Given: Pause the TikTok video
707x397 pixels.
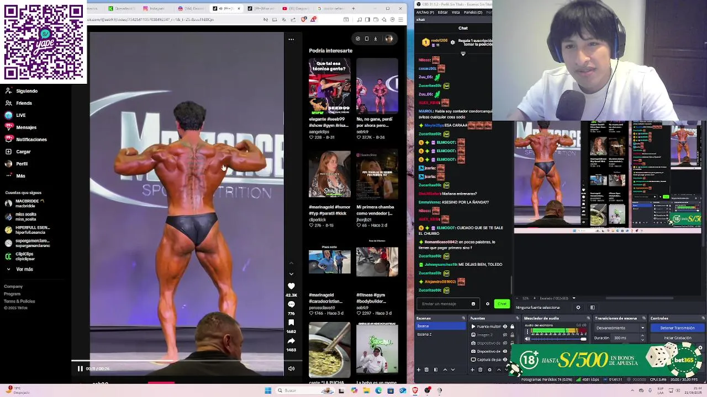Looking at the screenshot, I should coord(80,369).
